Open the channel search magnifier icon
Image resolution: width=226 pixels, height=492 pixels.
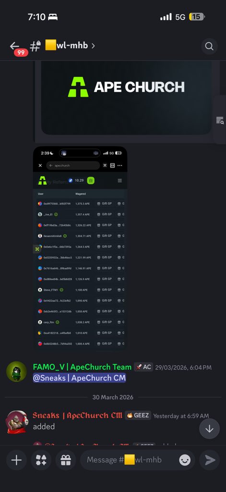coord(209,46)
